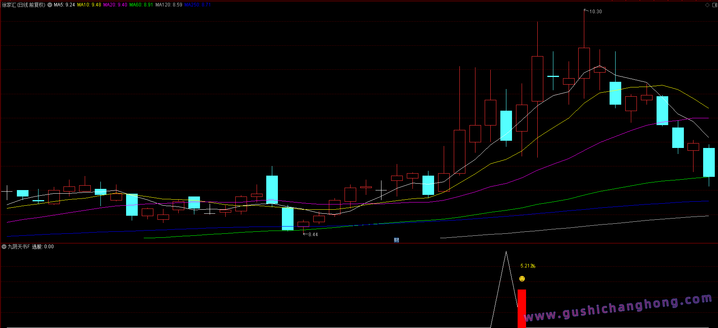Open the 九阴天书F indicator dropdown arrow
Screen dimensions: 718x328
[x=4, y=247]
